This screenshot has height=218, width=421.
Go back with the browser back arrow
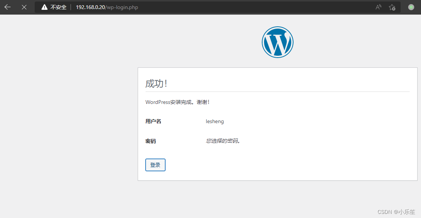coord(8,7)
